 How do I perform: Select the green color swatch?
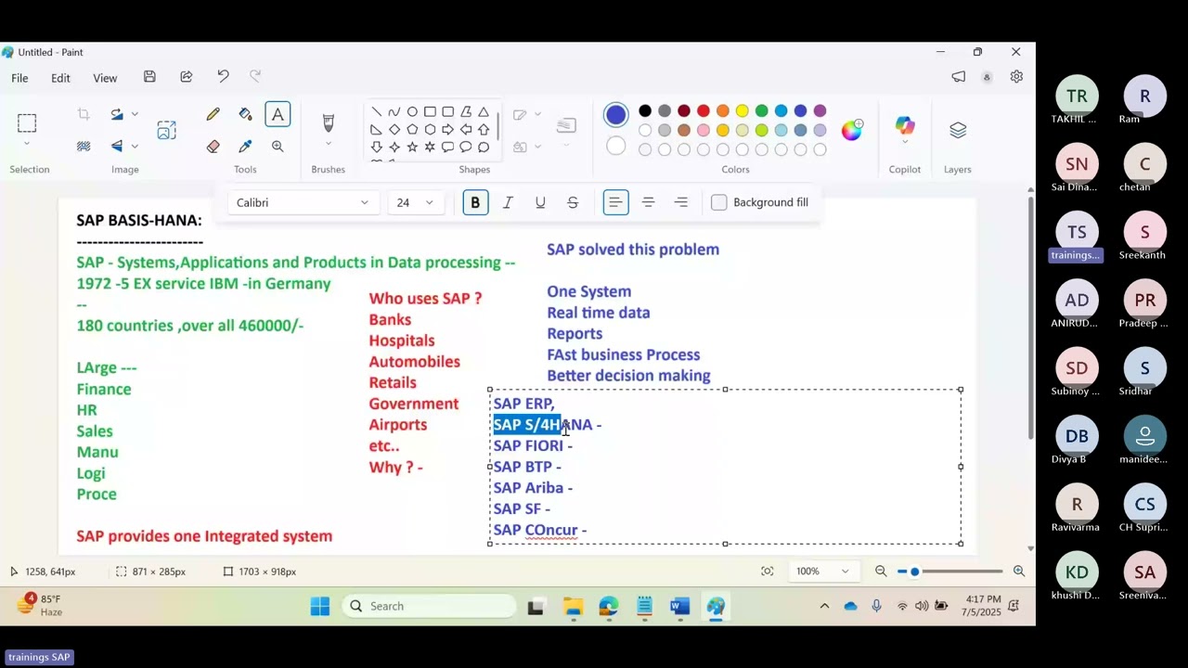(762, 111)
